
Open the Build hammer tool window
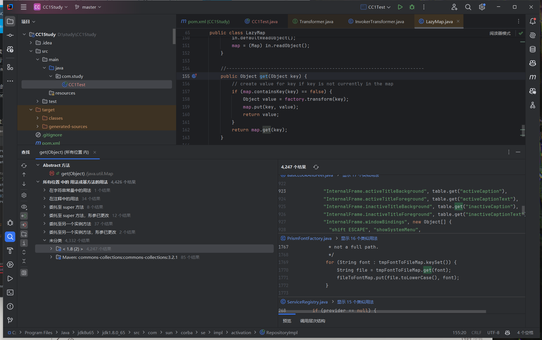pos(10,251)
